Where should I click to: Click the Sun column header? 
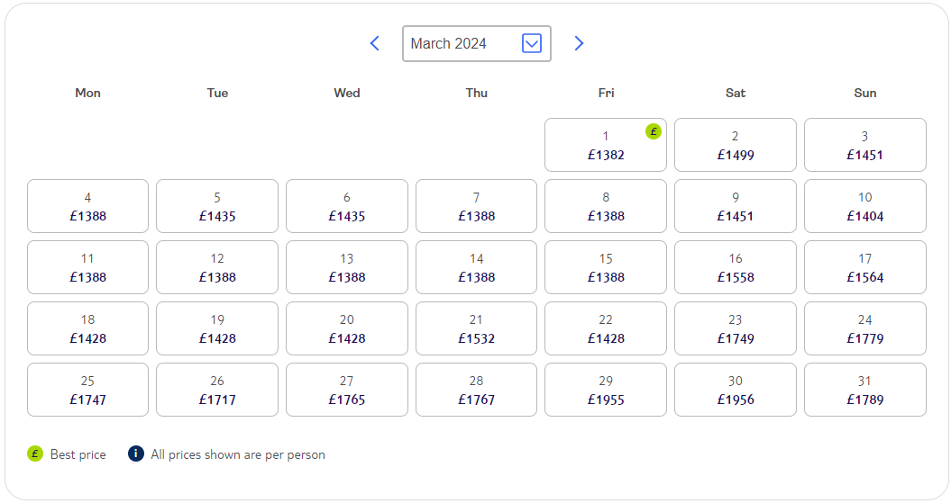864,93
